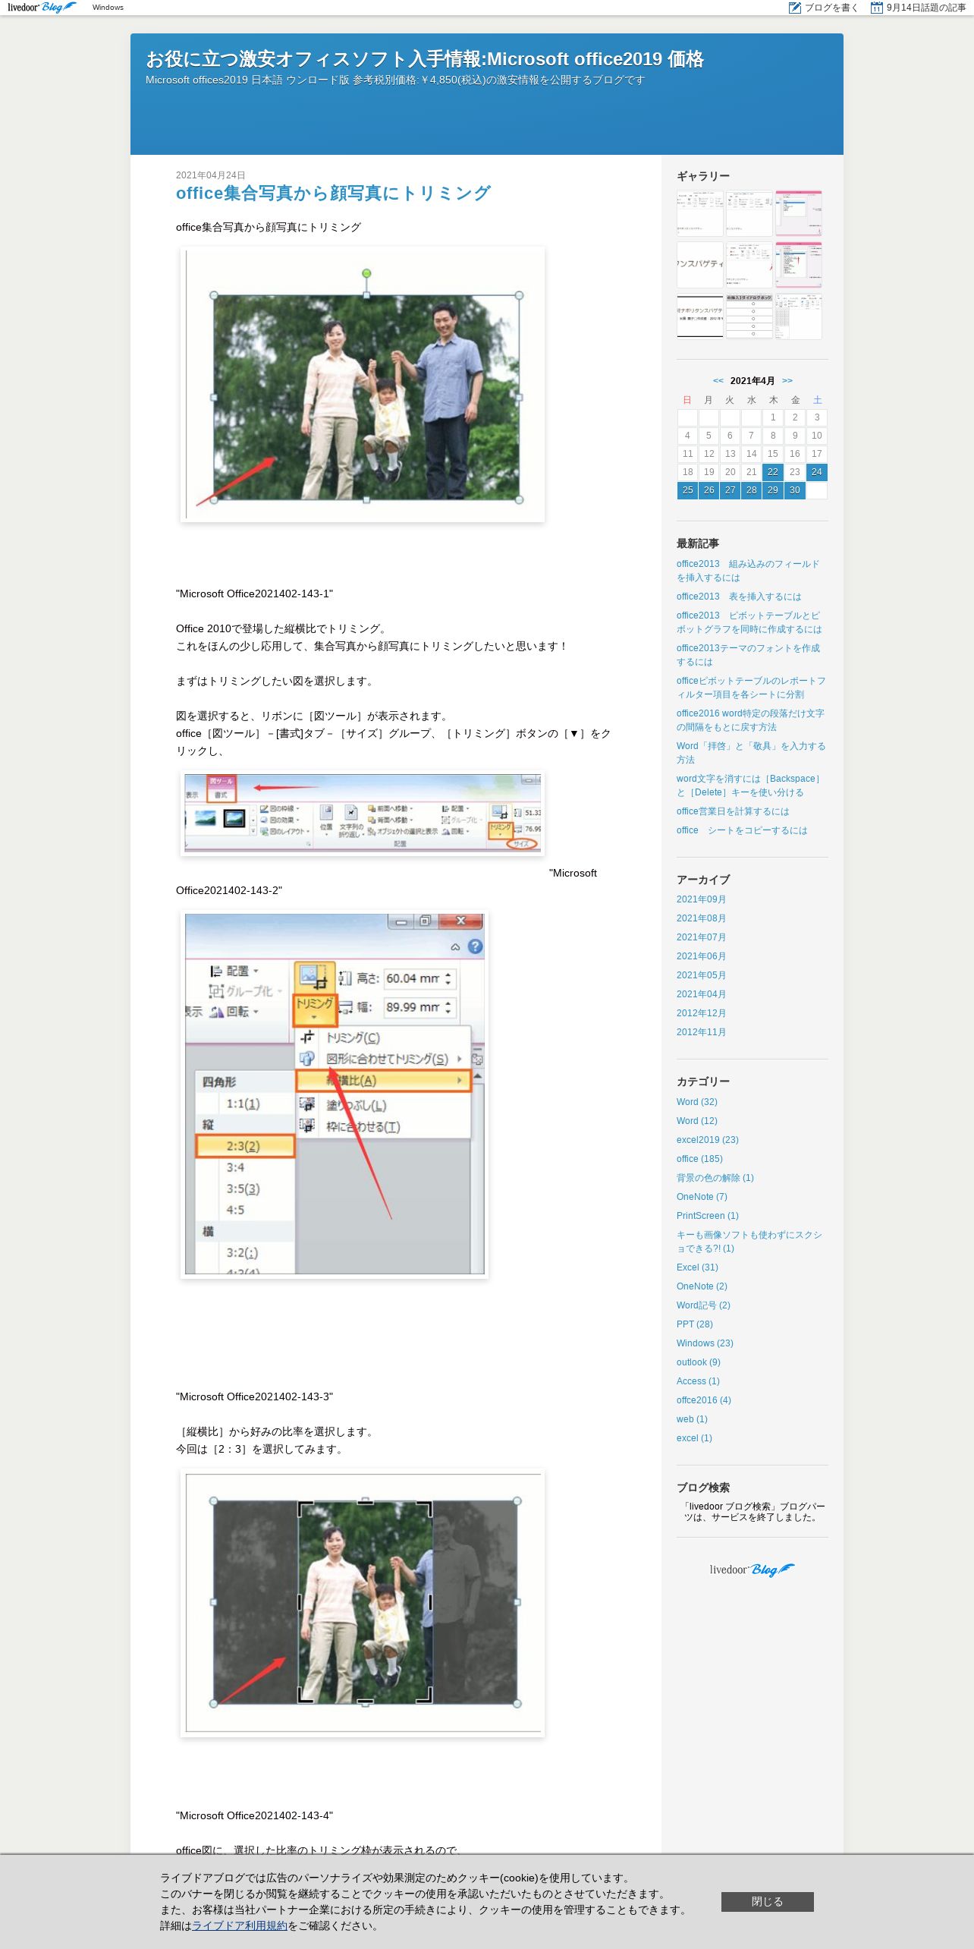Click the calendar icon beside 9月14日話題の記事

[877, 8]
